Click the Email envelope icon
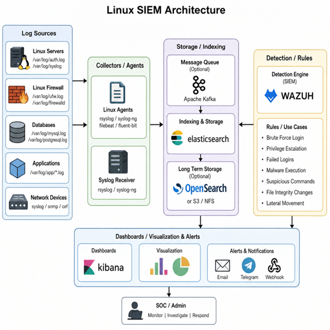330x330 pixels. tap(222, 266)
